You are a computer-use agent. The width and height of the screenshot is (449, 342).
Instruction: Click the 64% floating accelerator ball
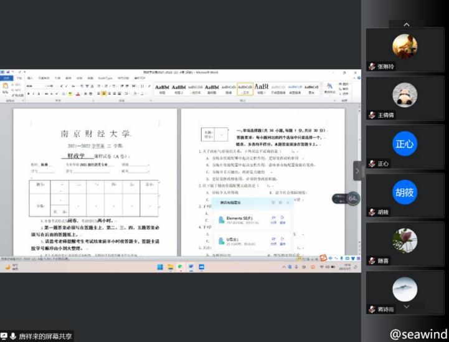(x=352, y=199)
